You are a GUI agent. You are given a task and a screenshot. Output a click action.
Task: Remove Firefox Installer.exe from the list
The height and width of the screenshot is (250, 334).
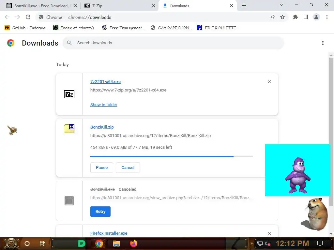[x=269, y=233]
